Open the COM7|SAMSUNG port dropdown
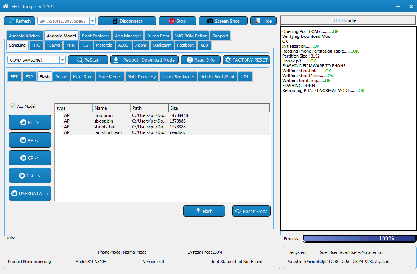This screenshot has width=417, height=274. click(62, 60)
